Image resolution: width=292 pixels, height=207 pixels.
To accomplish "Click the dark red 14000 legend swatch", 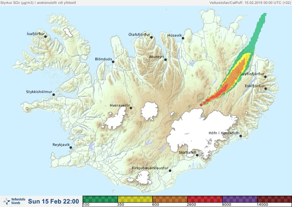I will click(274, 199).
